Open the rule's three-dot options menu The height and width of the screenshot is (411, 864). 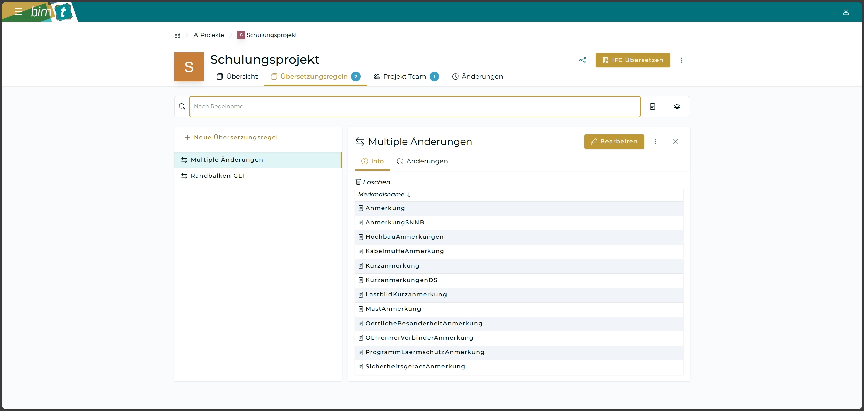(655, 142)
